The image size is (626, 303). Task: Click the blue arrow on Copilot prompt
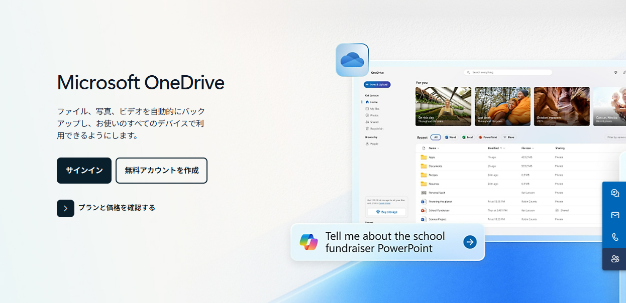coord(470,242)
